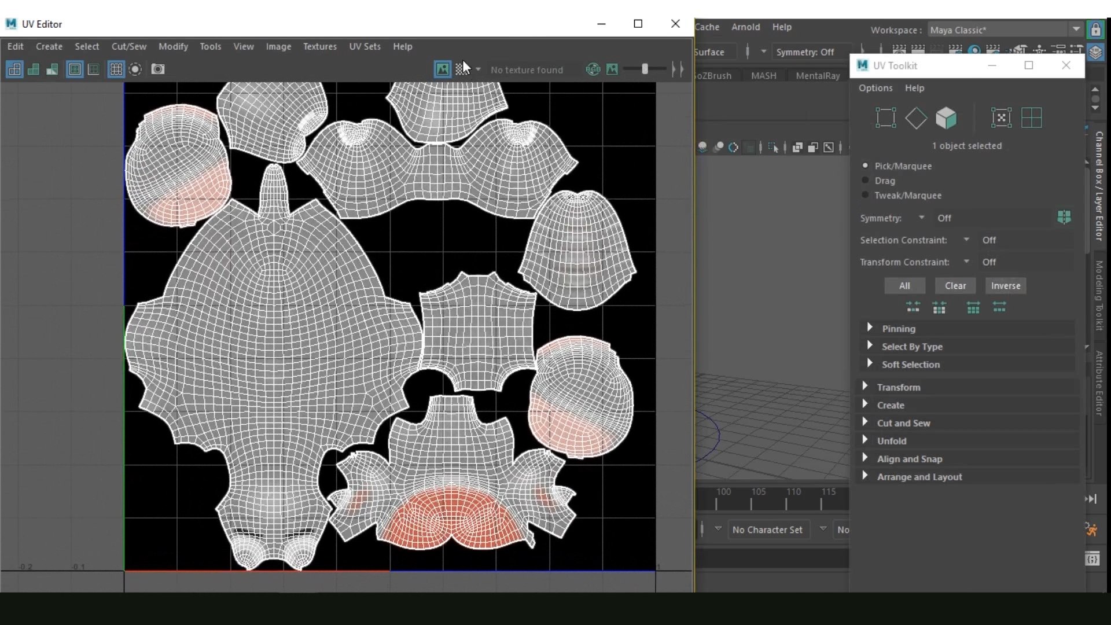Select the Pick/Marquee radio button
Screen dimensions: 1111x625
pyautogui.click(x=866, y=166)
